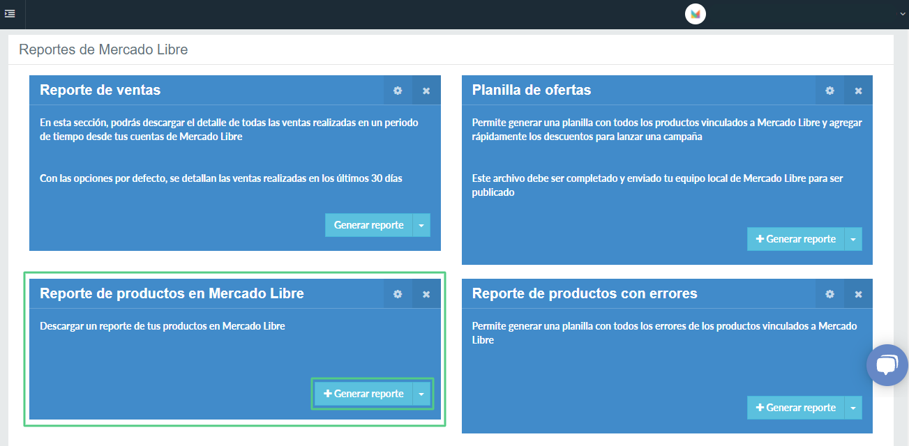Viewport: 909px width, 446px height.
Task: Click the Reporte de productos con errores heading
Action: pos(585,293)
